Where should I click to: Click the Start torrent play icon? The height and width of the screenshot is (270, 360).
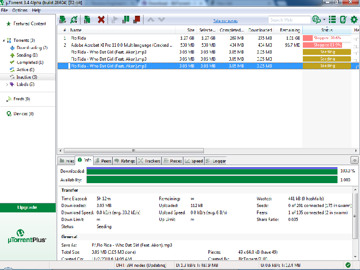(115, 20)
